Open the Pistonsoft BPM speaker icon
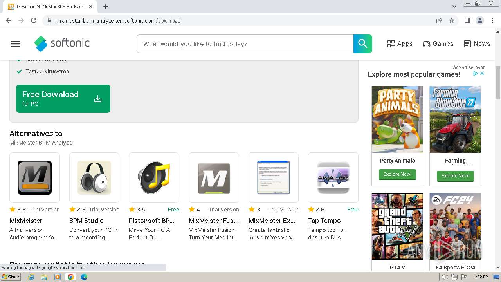Viewport: 501px width, 282px height. [154, 177]
